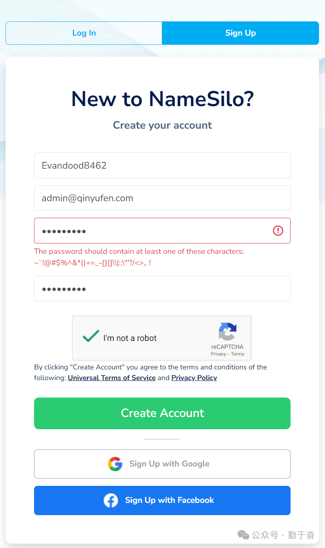Screen dimensions: 325x548
Task: Click the green Create Account button
Action: pos(162,413)
